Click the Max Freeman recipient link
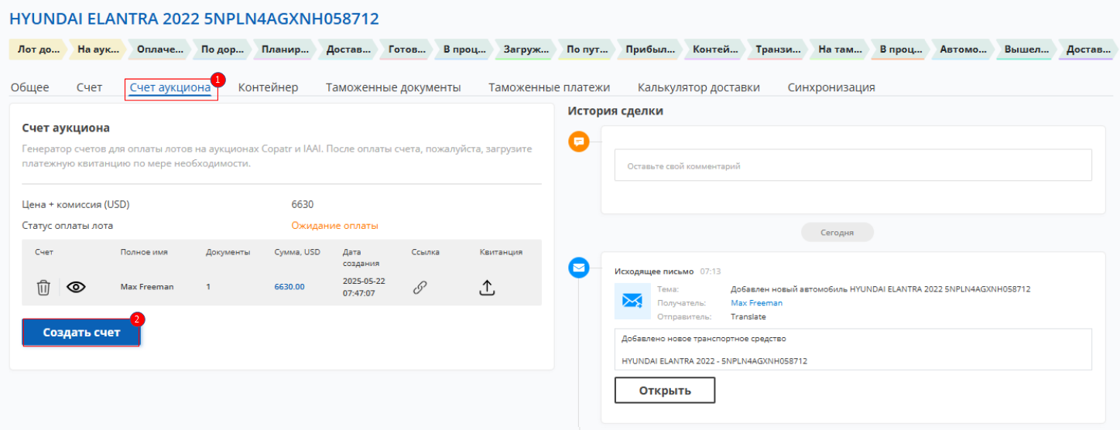The width and height of the screenshot is (1120, 430). click(x=756, y=303)
